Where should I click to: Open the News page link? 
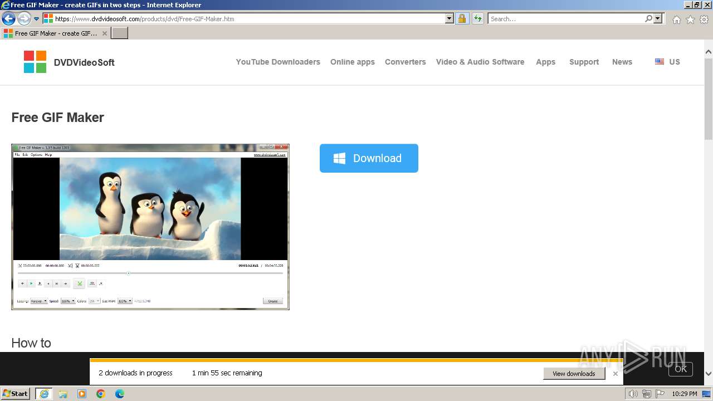pyautogui.click(x=622, y=62)
